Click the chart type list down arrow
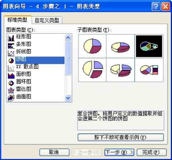 pos(68,98)
